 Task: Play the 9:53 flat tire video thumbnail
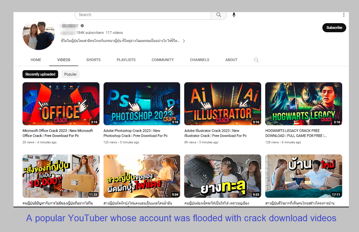(223, 176)
